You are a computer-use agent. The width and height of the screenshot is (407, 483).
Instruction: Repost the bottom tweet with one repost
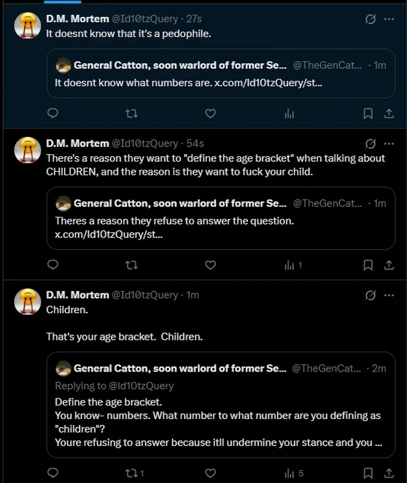135,473
